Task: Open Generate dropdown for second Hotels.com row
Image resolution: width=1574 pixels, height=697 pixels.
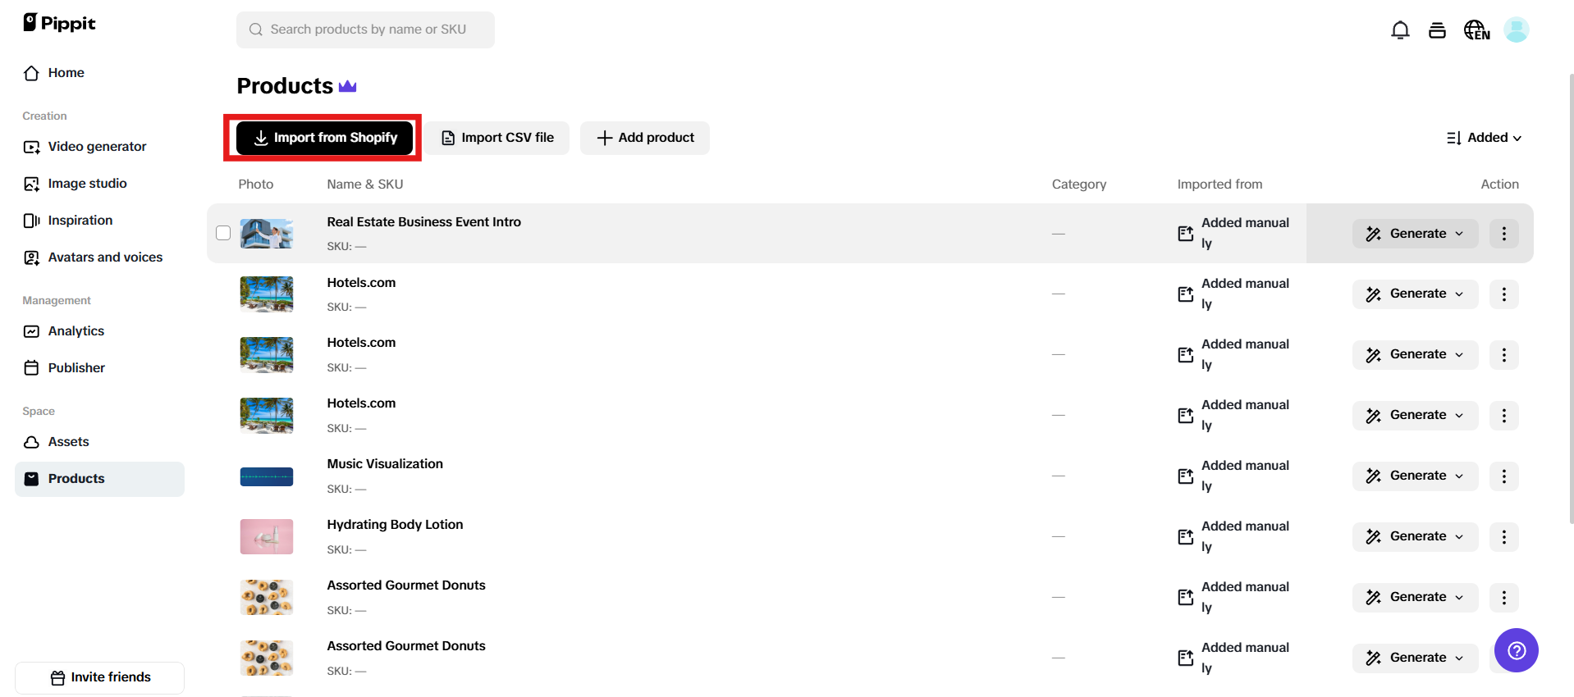Action: pyautogui.click(x=1415, y=355)
